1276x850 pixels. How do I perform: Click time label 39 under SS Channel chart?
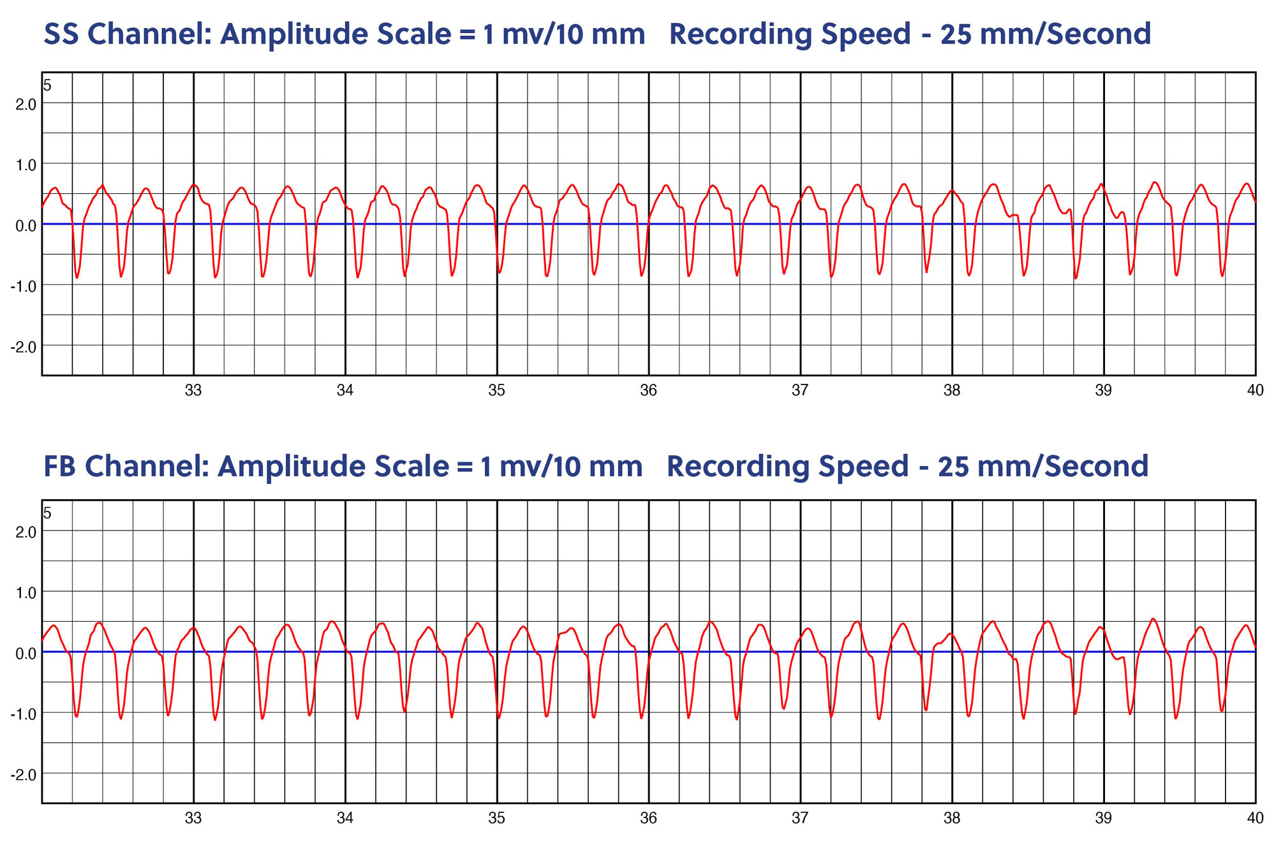[1104, 391]
